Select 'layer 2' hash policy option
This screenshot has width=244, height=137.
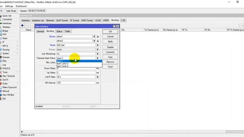coord(79,61)
